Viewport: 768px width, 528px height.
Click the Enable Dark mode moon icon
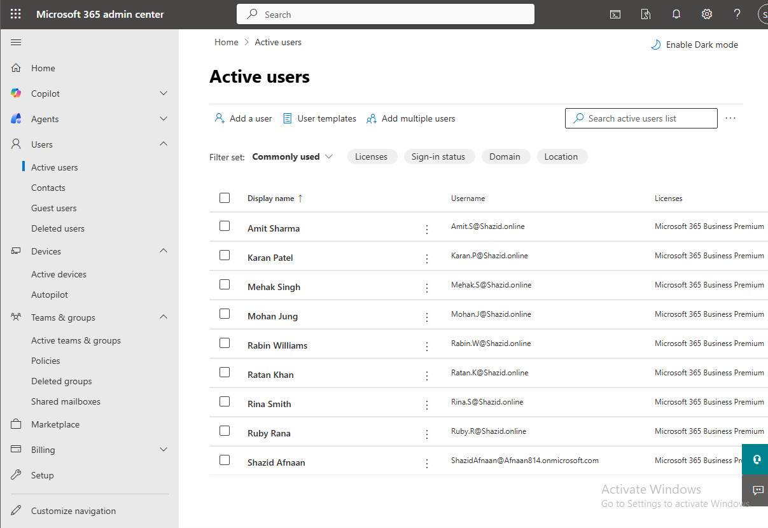point(655,45)
